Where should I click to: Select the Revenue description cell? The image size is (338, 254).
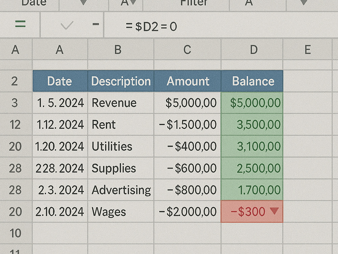click(121, 103)
